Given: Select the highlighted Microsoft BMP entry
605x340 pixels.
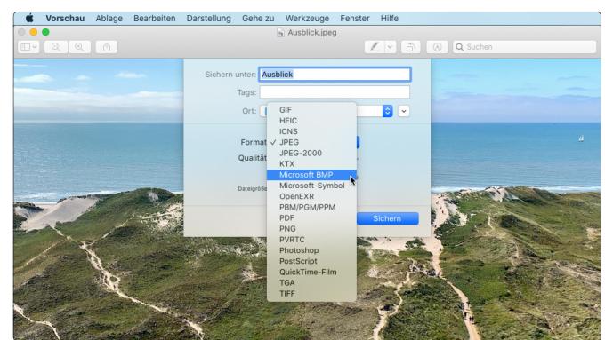Looking at the screenshot, I should 311,175.
